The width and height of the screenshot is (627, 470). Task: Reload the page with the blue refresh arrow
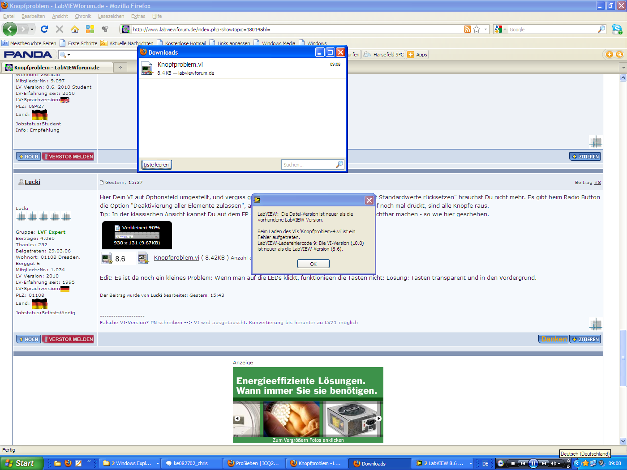[44, 29]
